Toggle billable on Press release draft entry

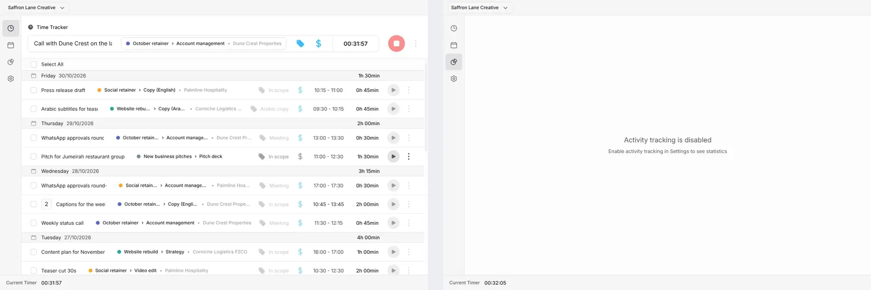click(x=300, y=90)
